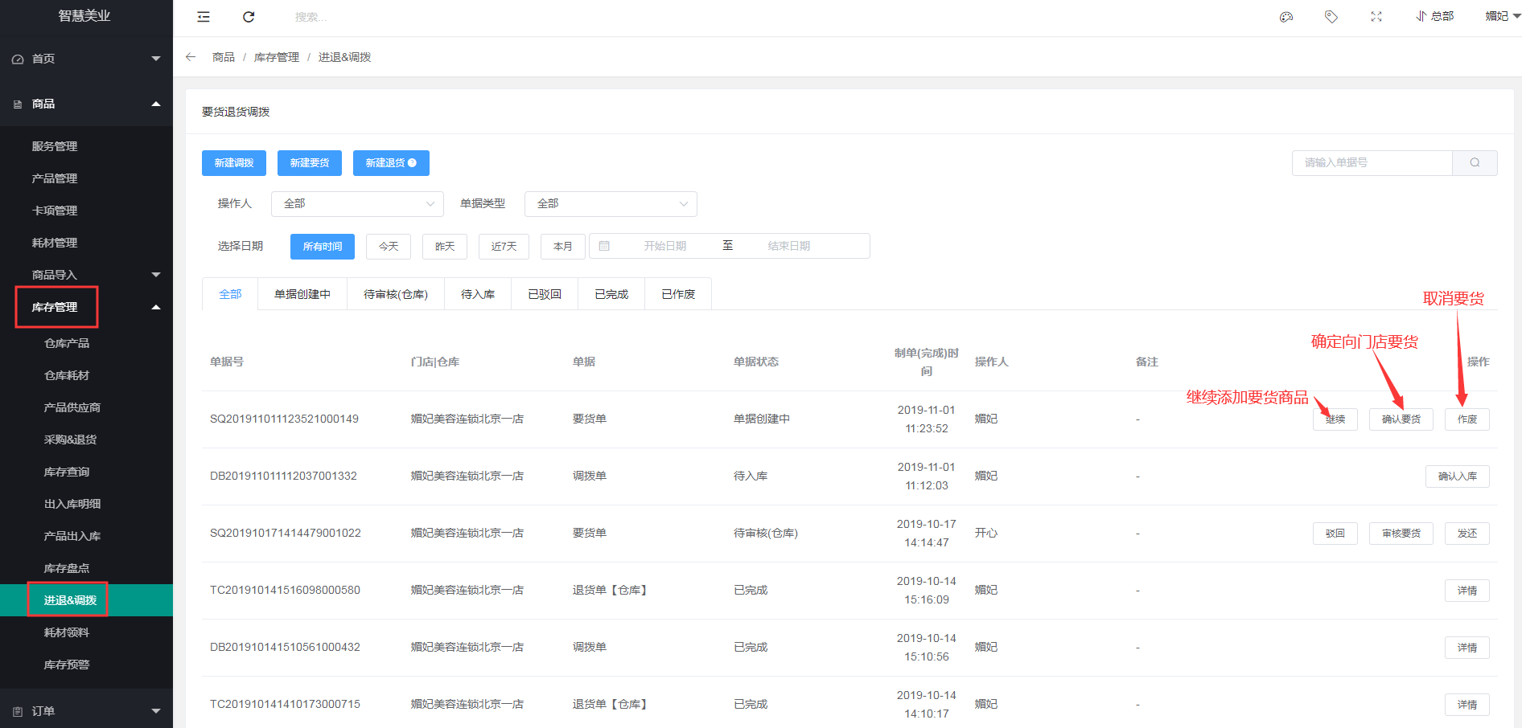Click 作废 for order SQ20191101123521000149
1522x728 pixels.
point(1467,419)
